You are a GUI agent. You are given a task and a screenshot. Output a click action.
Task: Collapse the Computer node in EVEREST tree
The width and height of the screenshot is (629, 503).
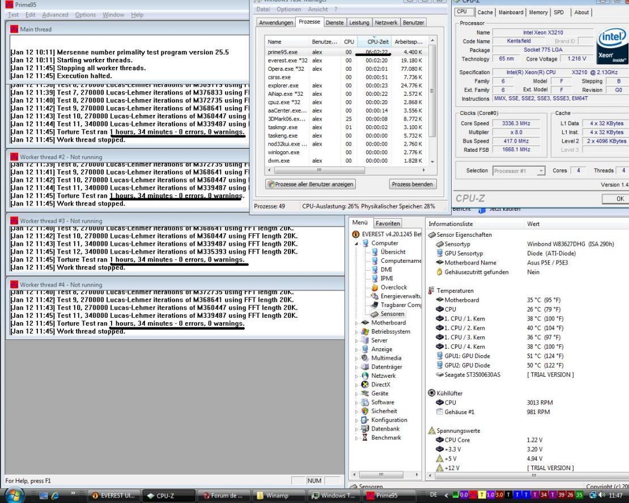(356, 244)
